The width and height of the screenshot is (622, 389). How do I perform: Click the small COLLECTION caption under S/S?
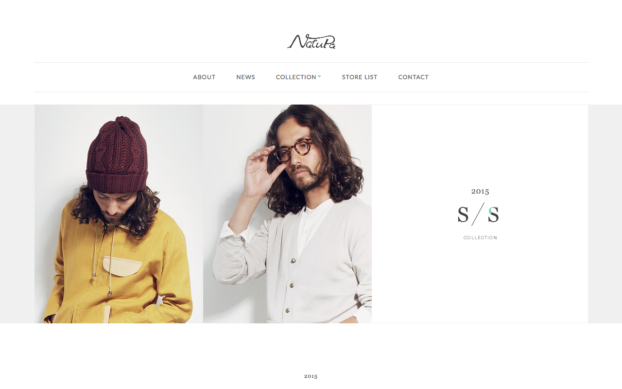coord(480,238)
